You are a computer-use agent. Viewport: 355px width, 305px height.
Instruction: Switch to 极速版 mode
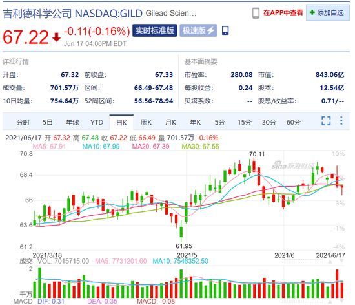[198, 30]
